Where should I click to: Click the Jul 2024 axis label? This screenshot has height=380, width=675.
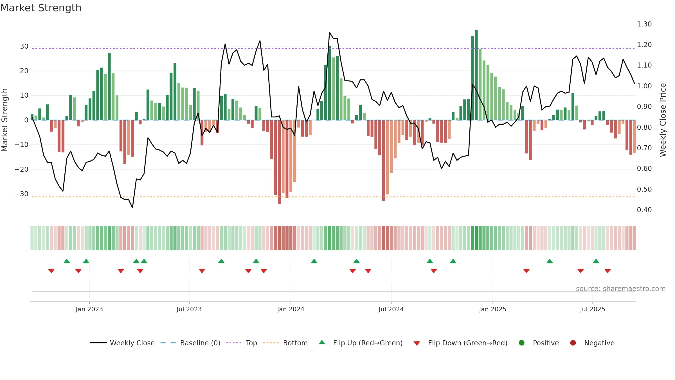391,309
